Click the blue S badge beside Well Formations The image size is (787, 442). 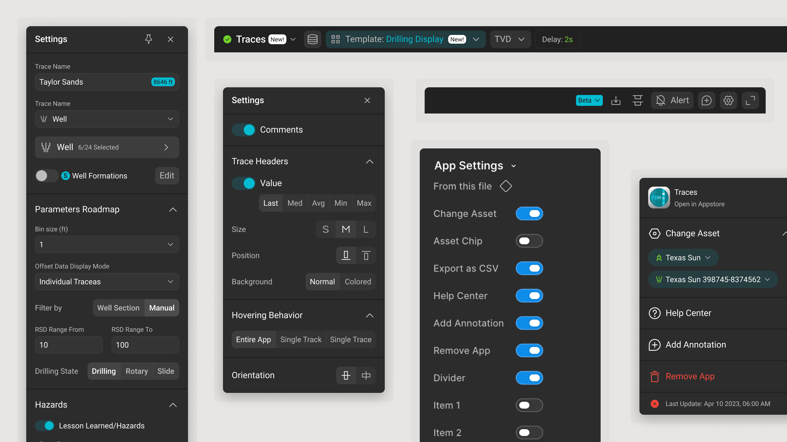(65, 176)
